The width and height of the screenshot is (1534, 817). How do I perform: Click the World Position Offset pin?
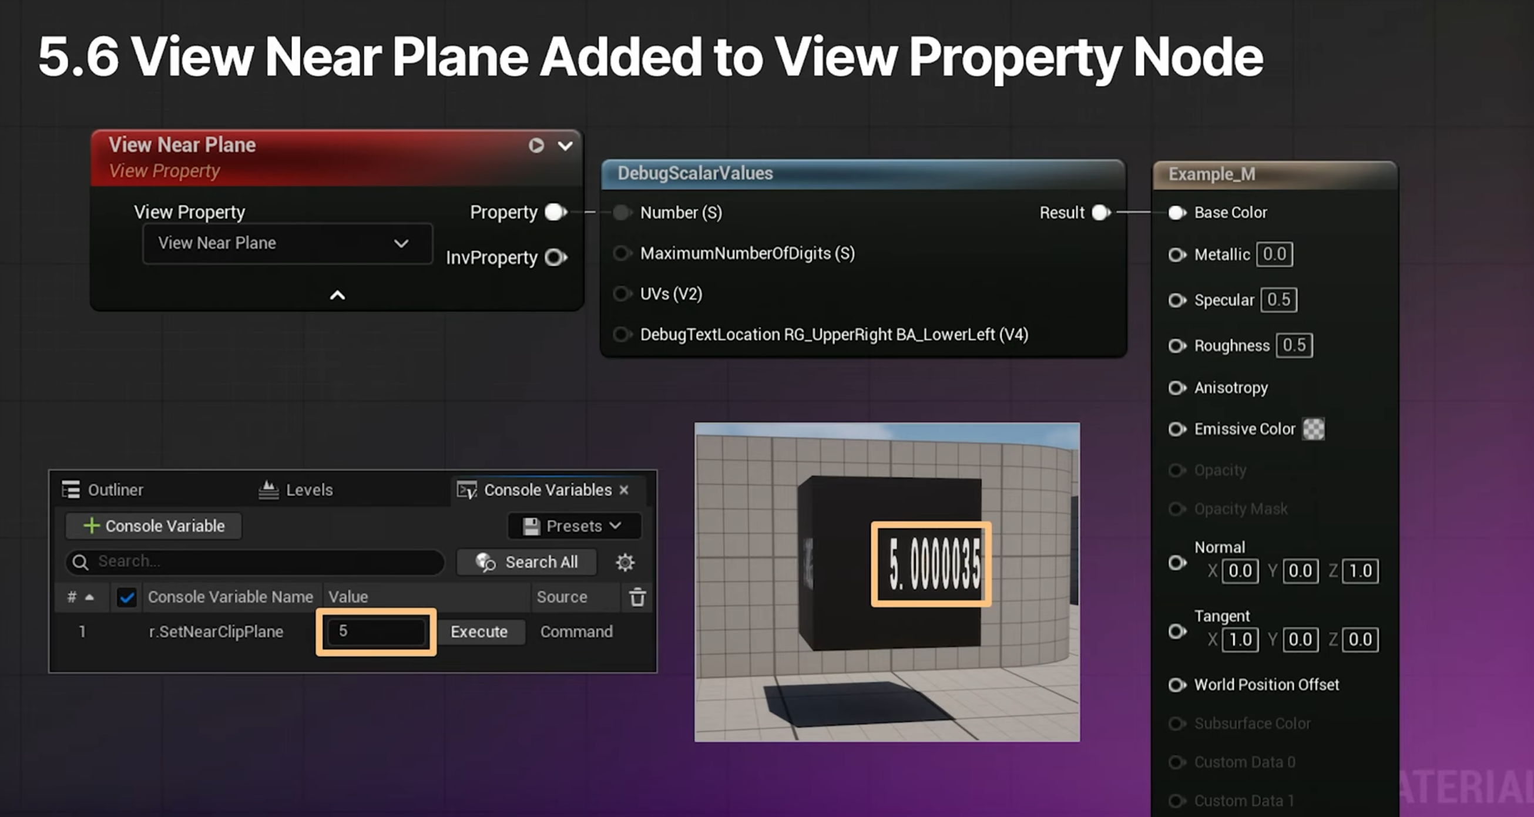pos(1177,685)
